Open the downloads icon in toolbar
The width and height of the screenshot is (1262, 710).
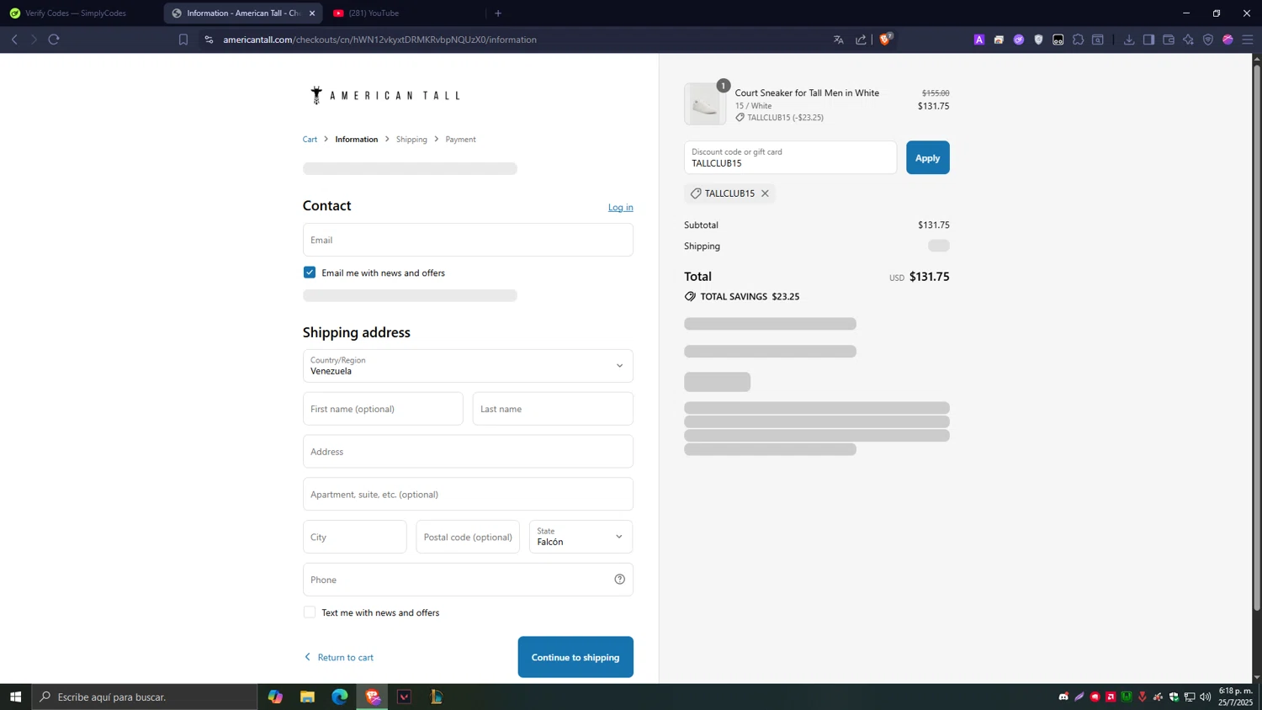tap(1129, 40)
